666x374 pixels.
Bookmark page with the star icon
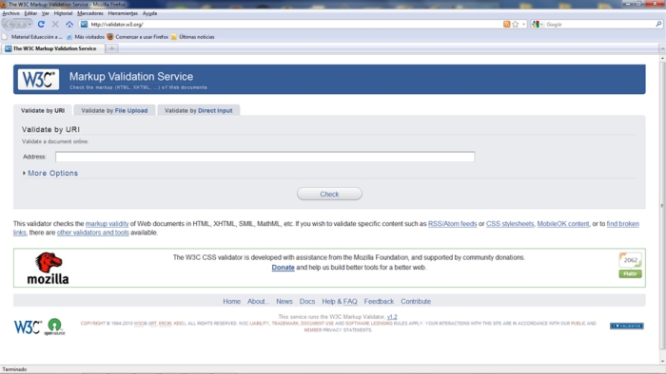pos(516,24)
